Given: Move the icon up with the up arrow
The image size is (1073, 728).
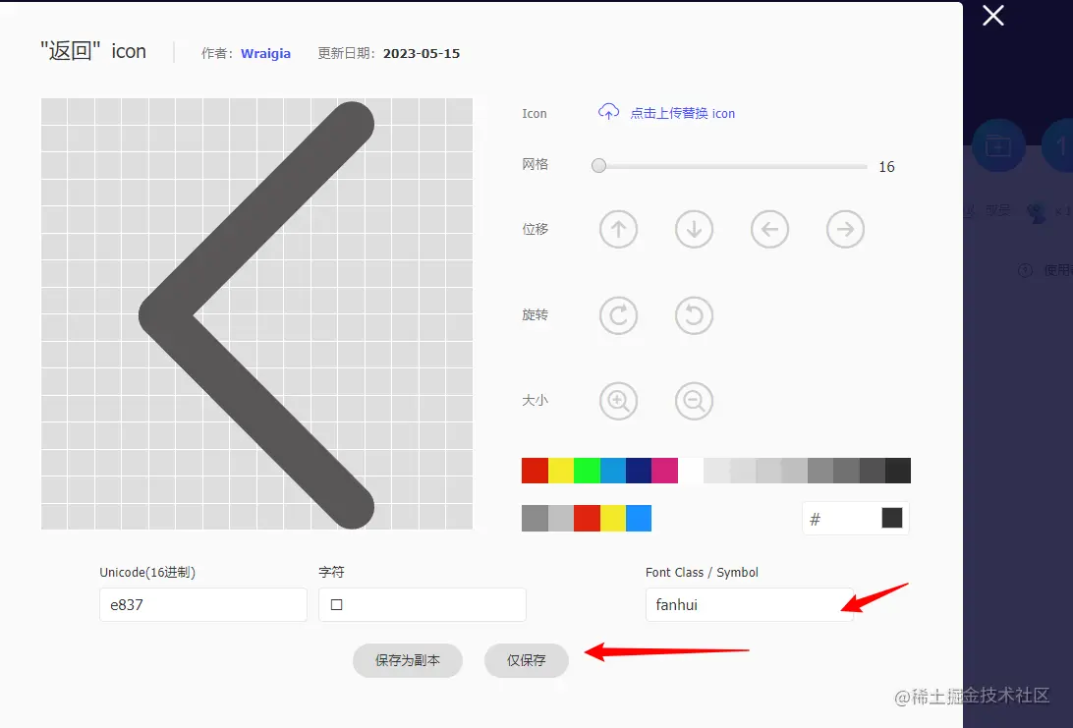Looking at the screenshot, I should tap(619, 229).
